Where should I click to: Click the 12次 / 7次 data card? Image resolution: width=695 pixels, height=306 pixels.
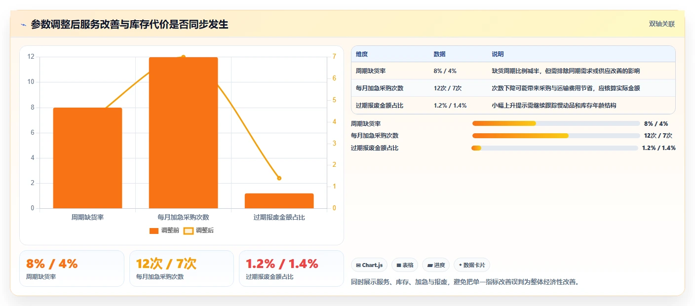pos(182,268)
